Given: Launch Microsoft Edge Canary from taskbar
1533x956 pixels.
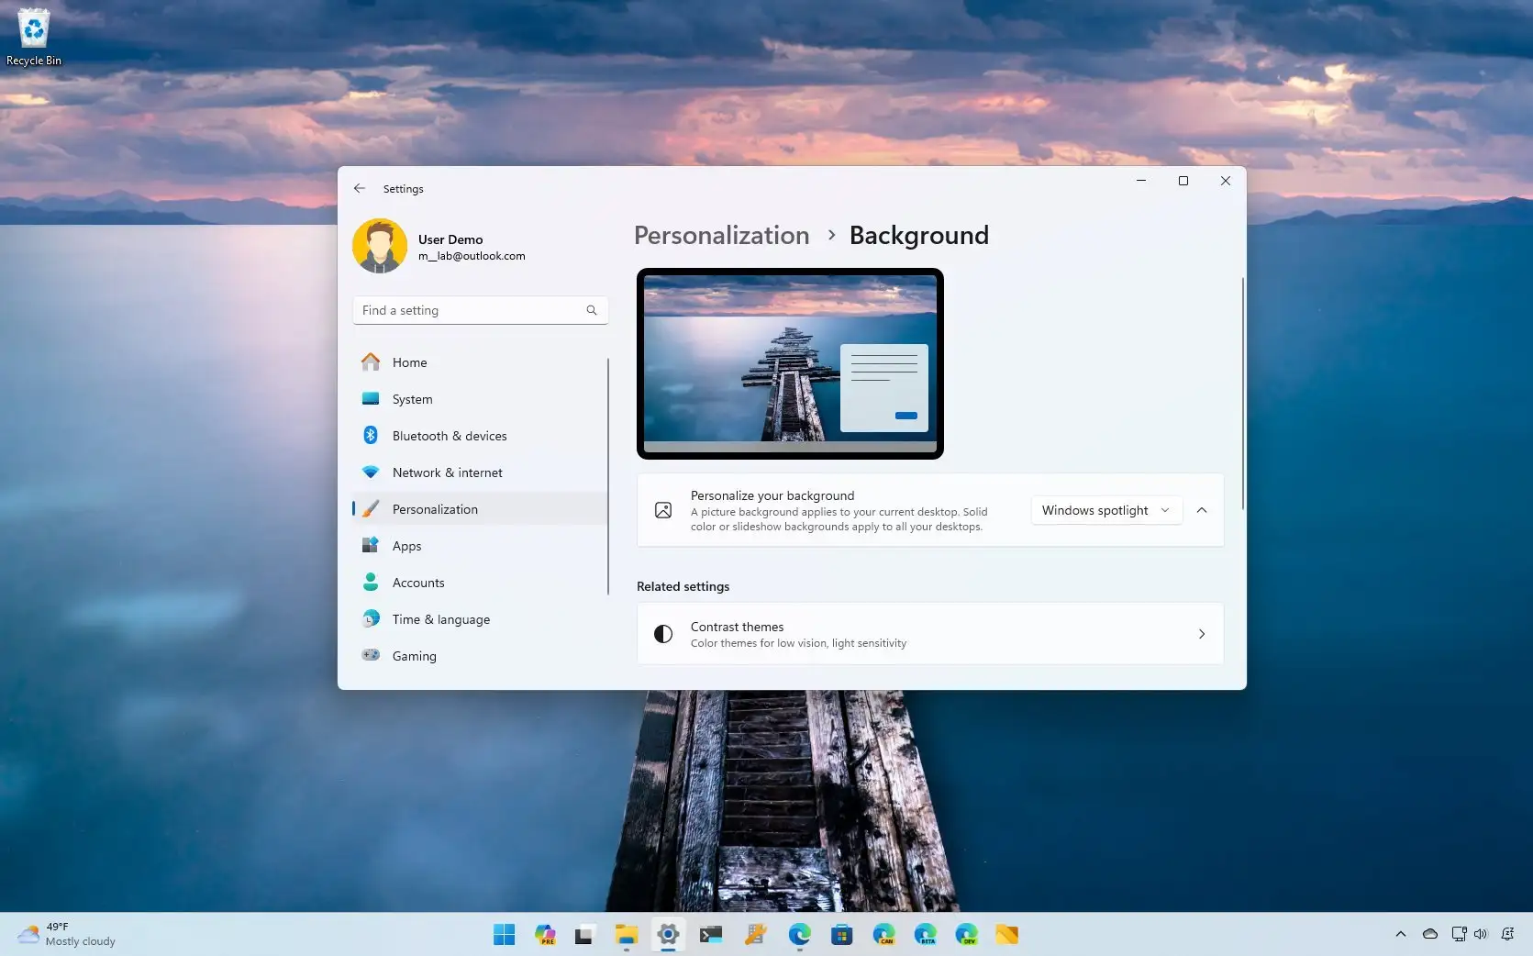Looking at the screenshot, I should pos(884,935).
